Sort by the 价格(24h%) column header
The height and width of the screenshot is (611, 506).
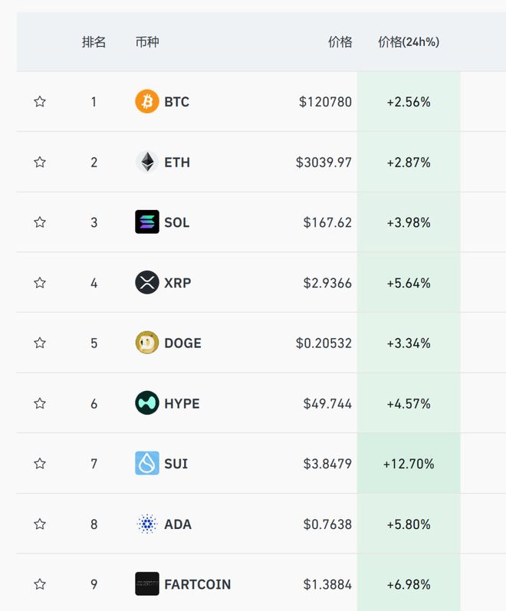click(409, 42)
